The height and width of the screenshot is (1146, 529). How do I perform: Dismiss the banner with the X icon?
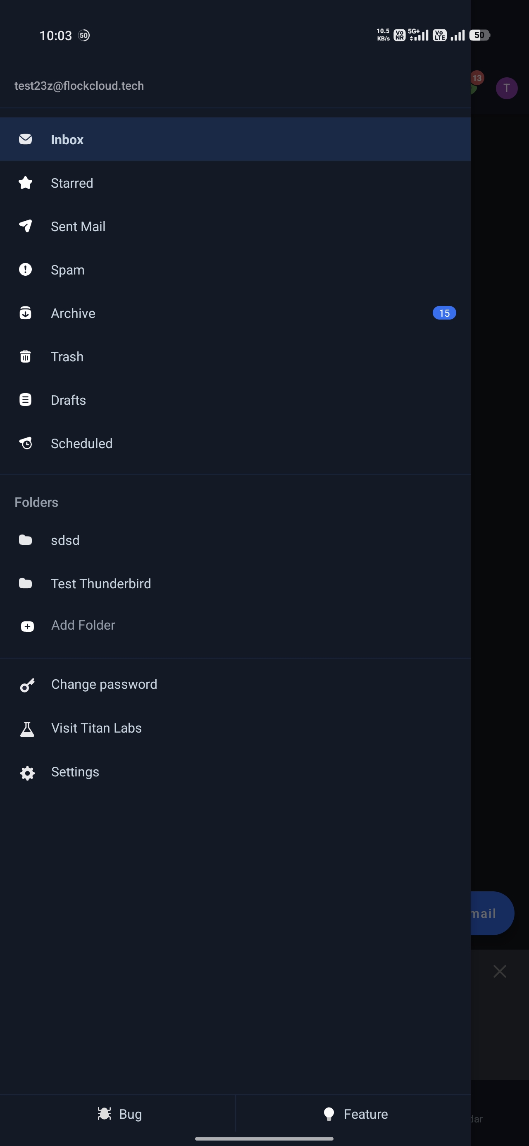tap(500, 971)
